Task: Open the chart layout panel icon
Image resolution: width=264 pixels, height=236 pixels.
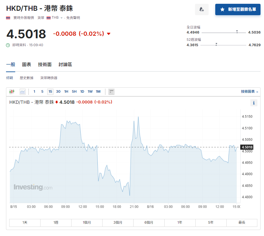Action: tap(111, 91)
